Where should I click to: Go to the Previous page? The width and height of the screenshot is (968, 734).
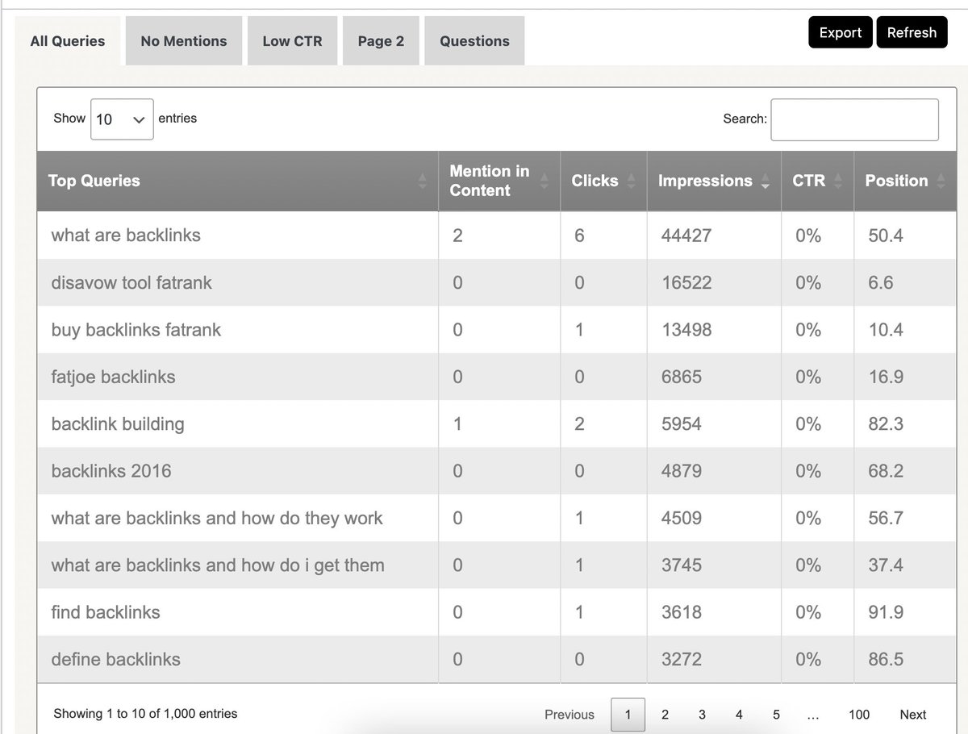(x=570, y=715)
